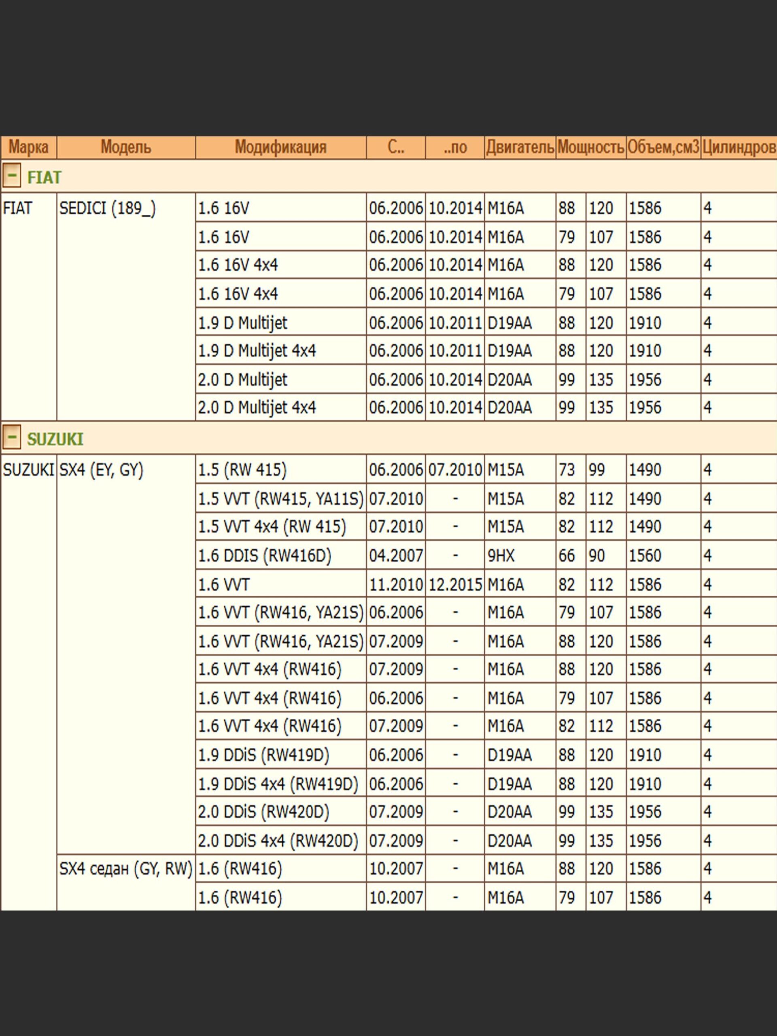Collapse the SUZUKI group
The width and height of the screenshot is (777, 1036).
point(11,438)
